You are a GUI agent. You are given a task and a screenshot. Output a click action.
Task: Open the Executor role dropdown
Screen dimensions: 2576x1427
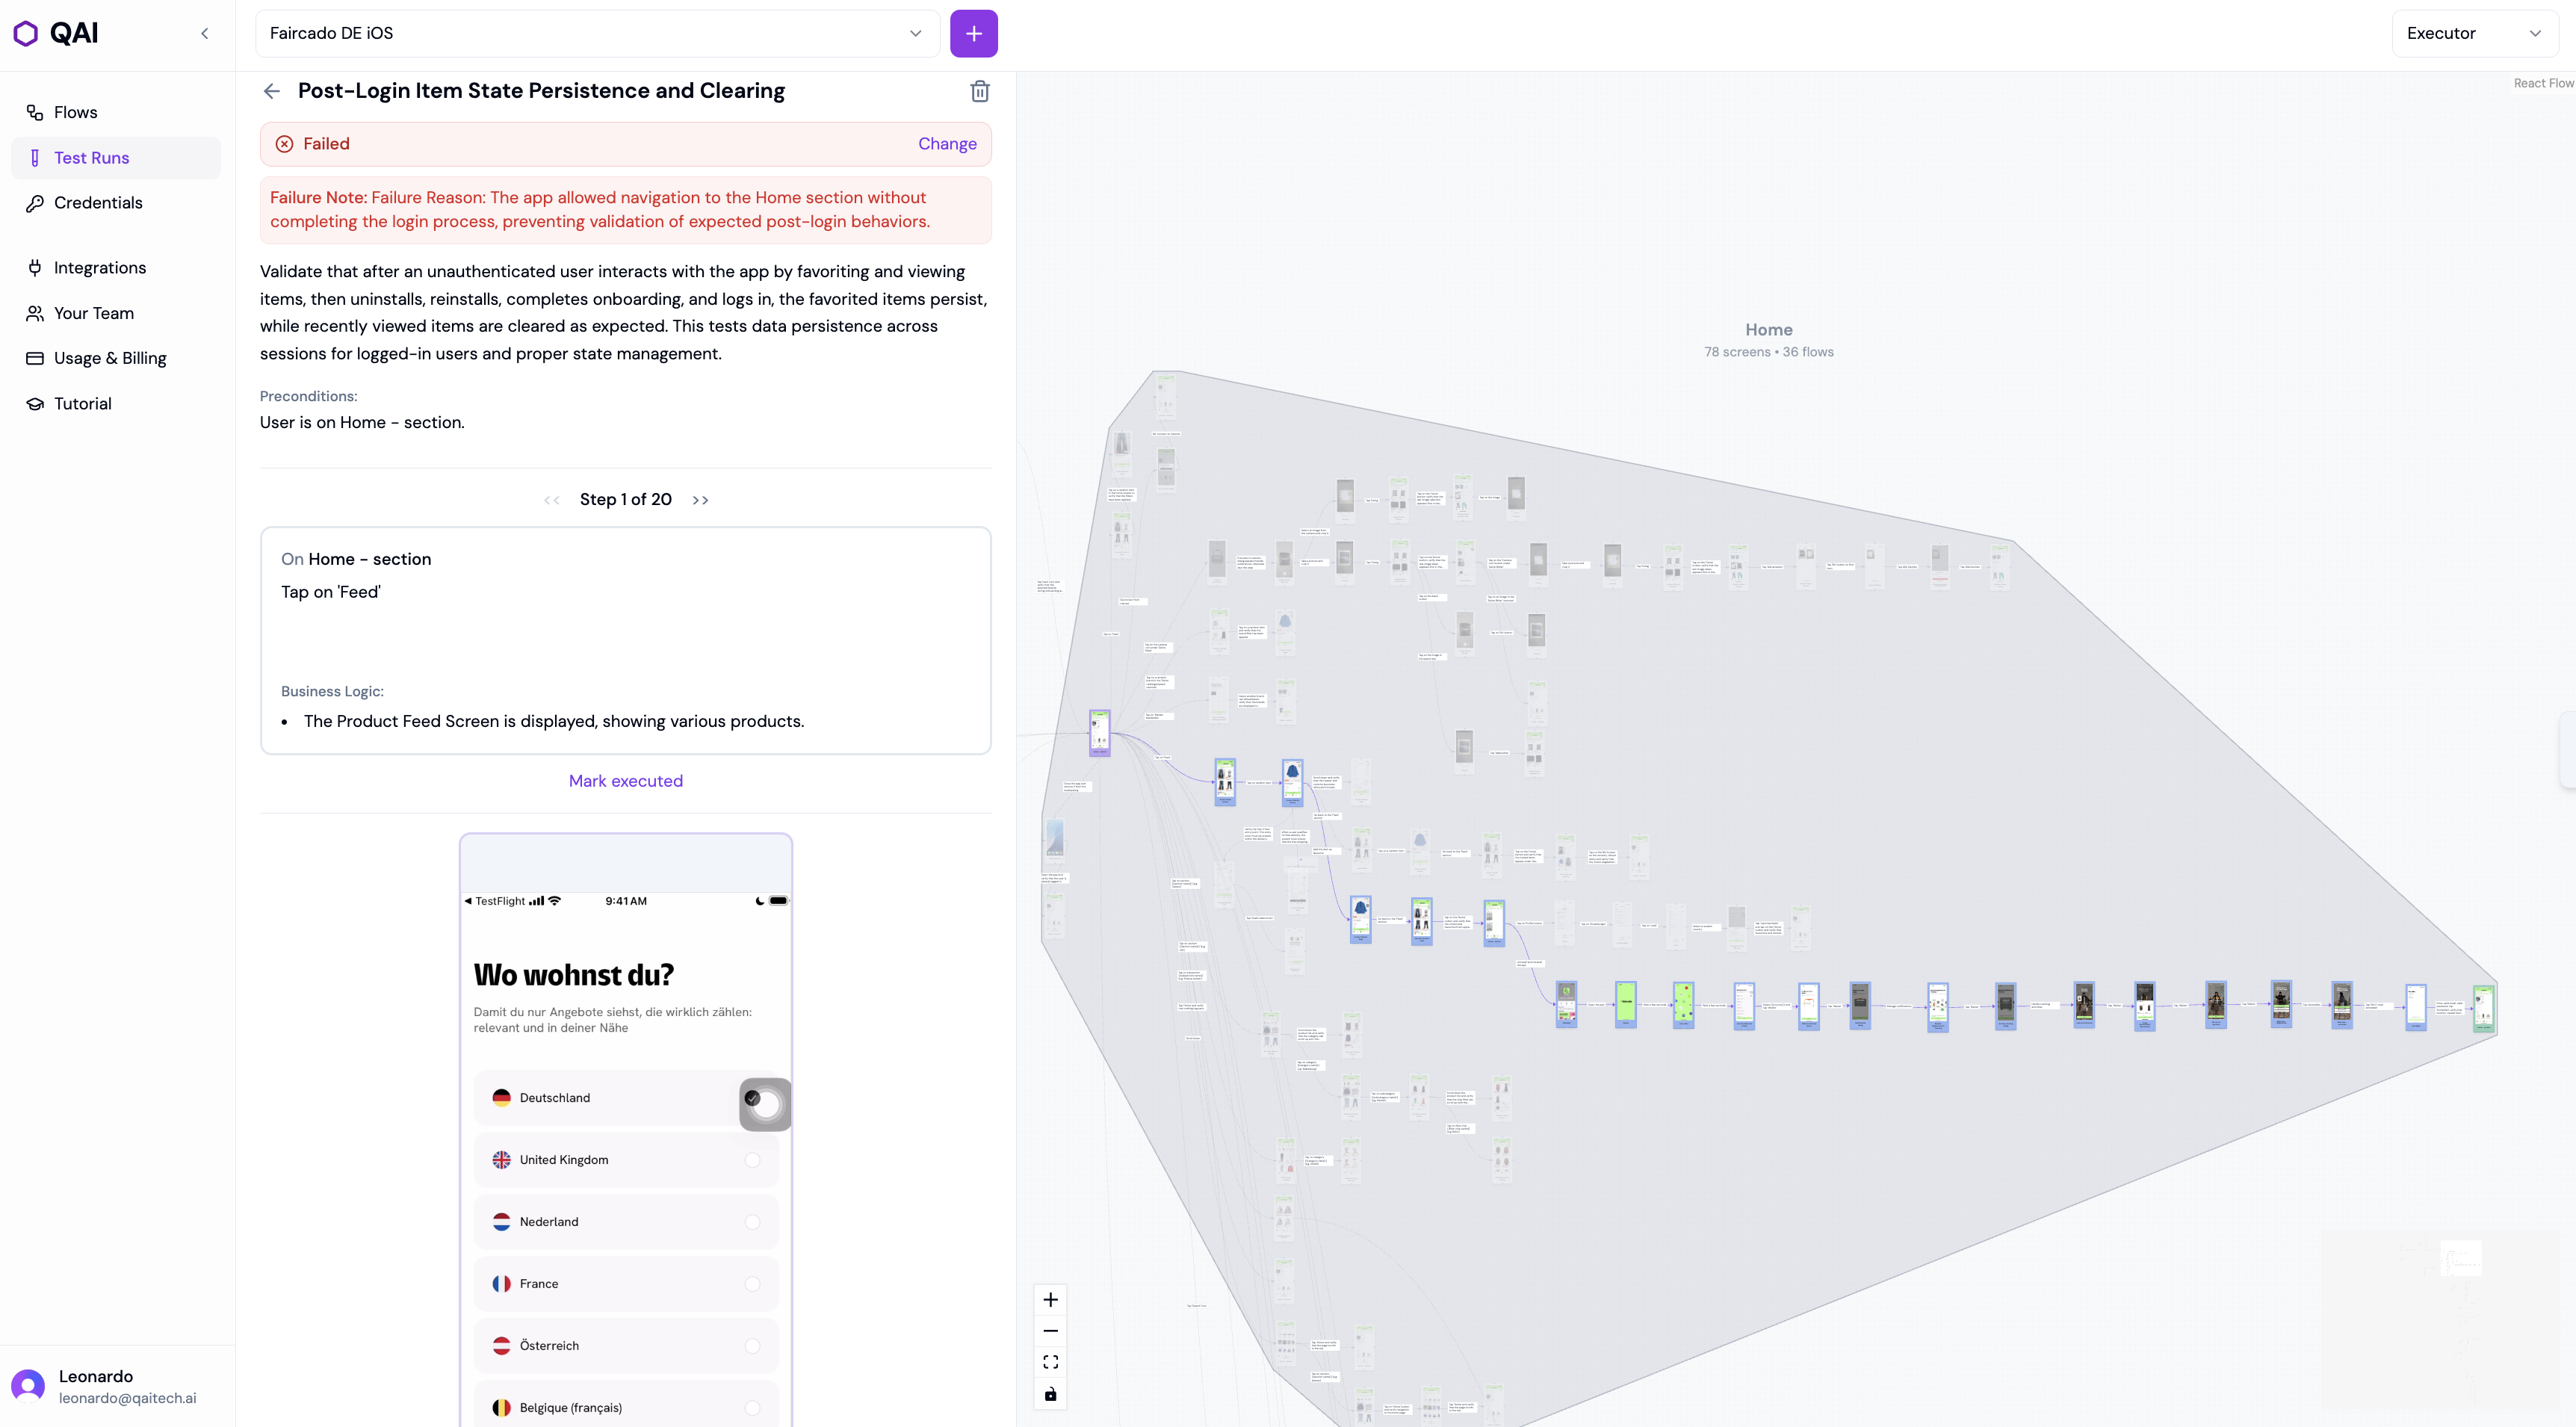(x=2473, y=33)
